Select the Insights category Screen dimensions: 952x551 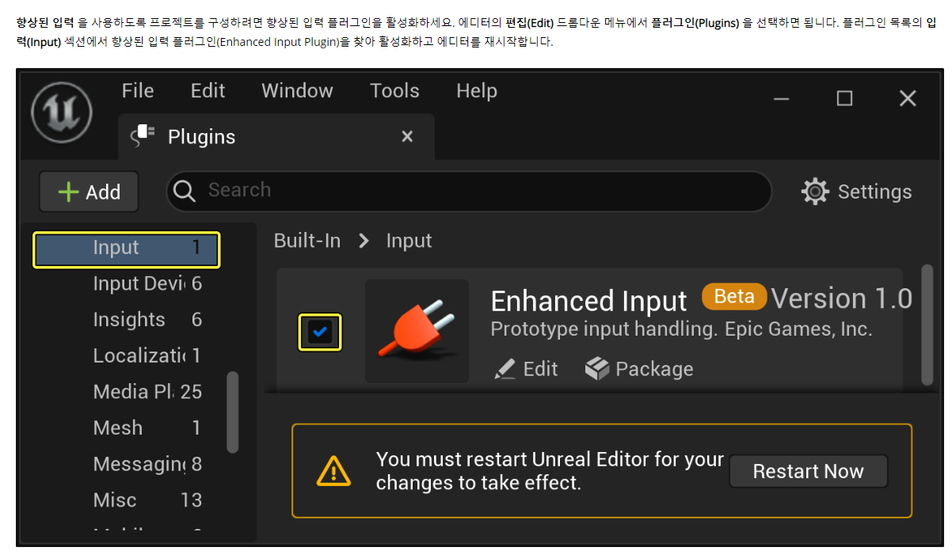click(x=147, y=320)
